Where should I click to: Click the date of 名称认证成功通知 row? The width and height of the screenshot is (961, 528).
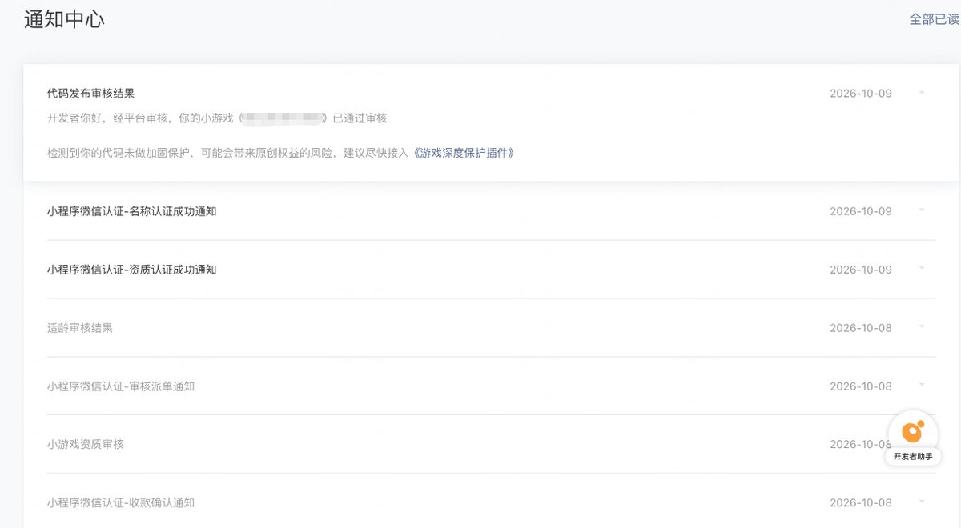pyautogui.click(x=861, y=211)
